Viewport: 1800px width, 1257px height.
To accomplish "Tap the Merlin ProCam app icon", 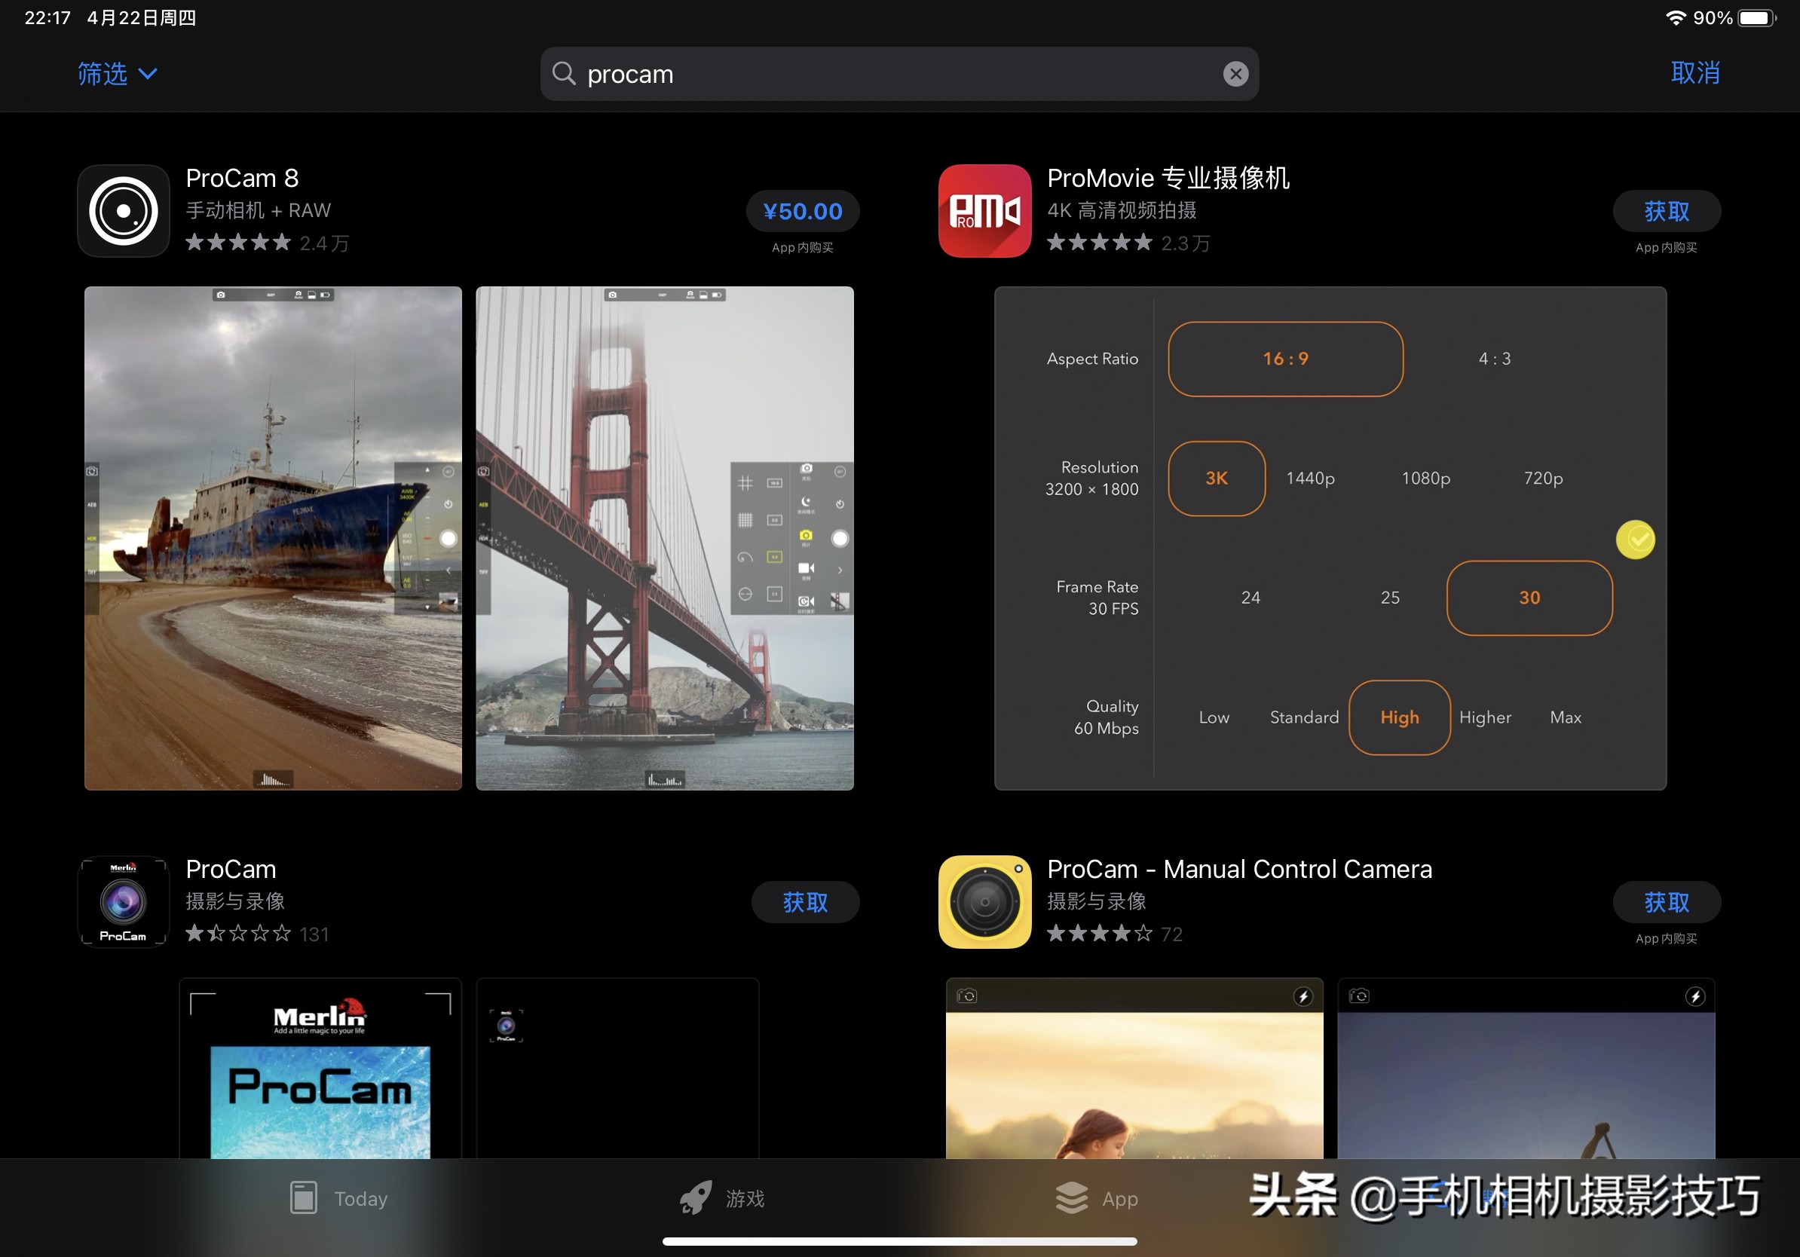I will coord(123,901).
